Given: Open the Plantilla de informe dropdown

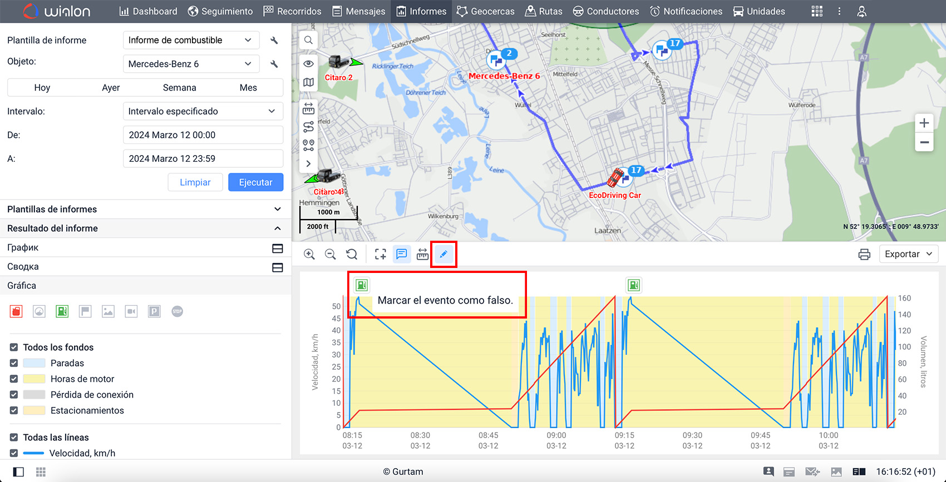Looking at the screenshot, I should click(190, 40).
